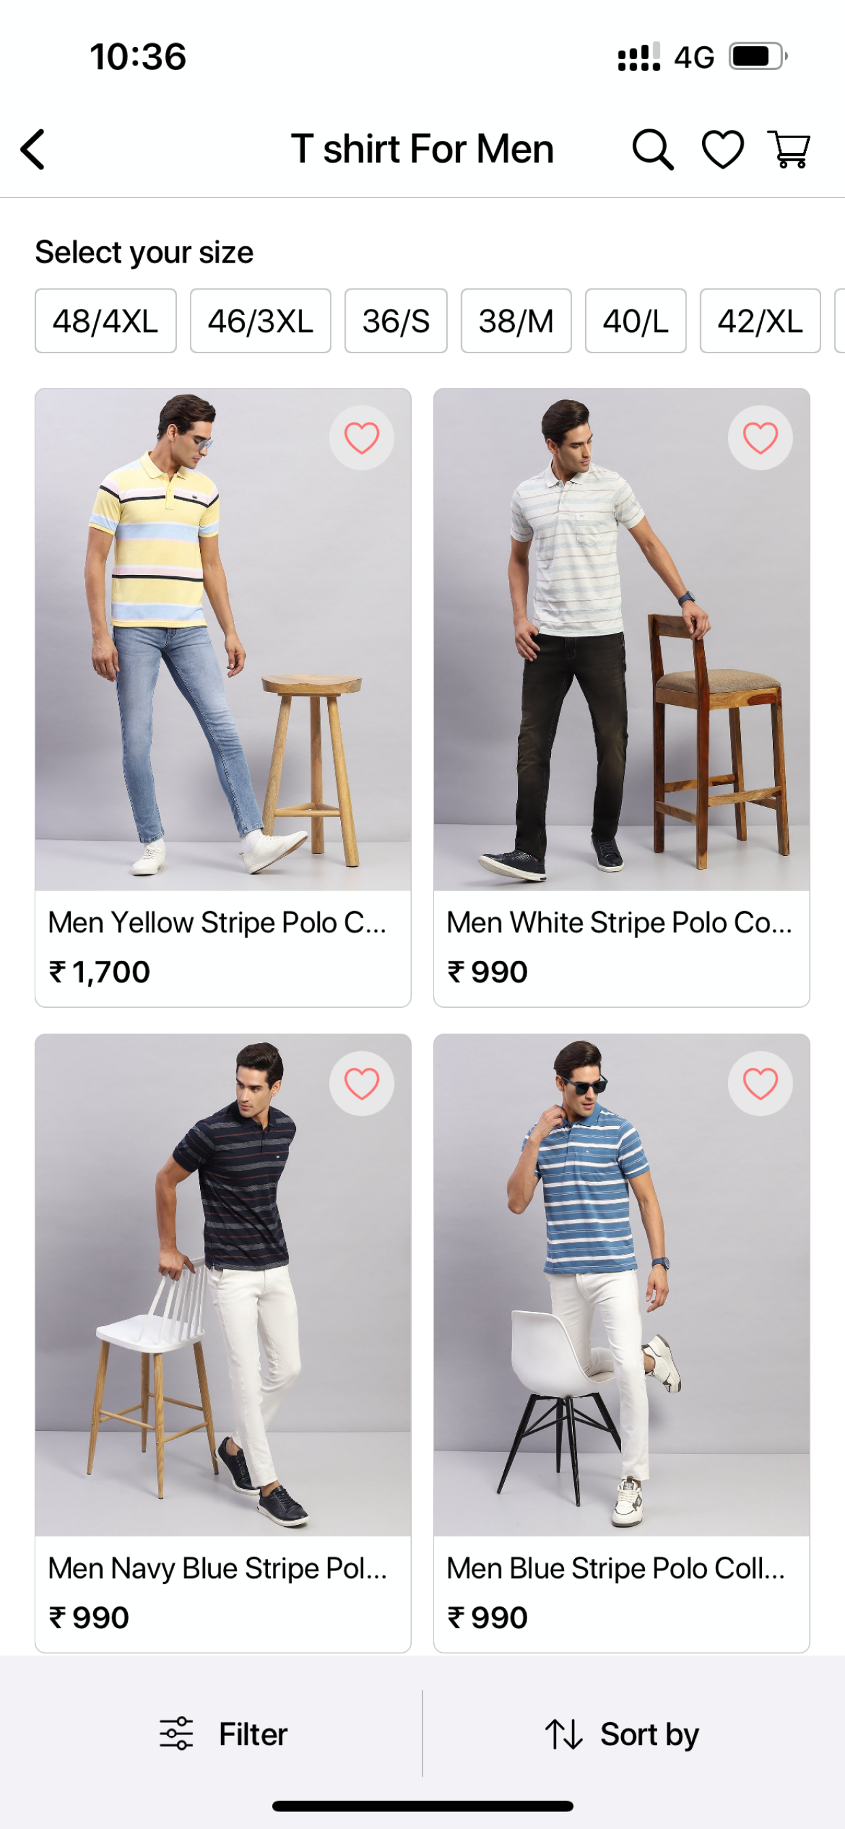The height and width of the screenshot is (1829, 845).
Task: Pick size 40/L
Action: click(635, 321)
